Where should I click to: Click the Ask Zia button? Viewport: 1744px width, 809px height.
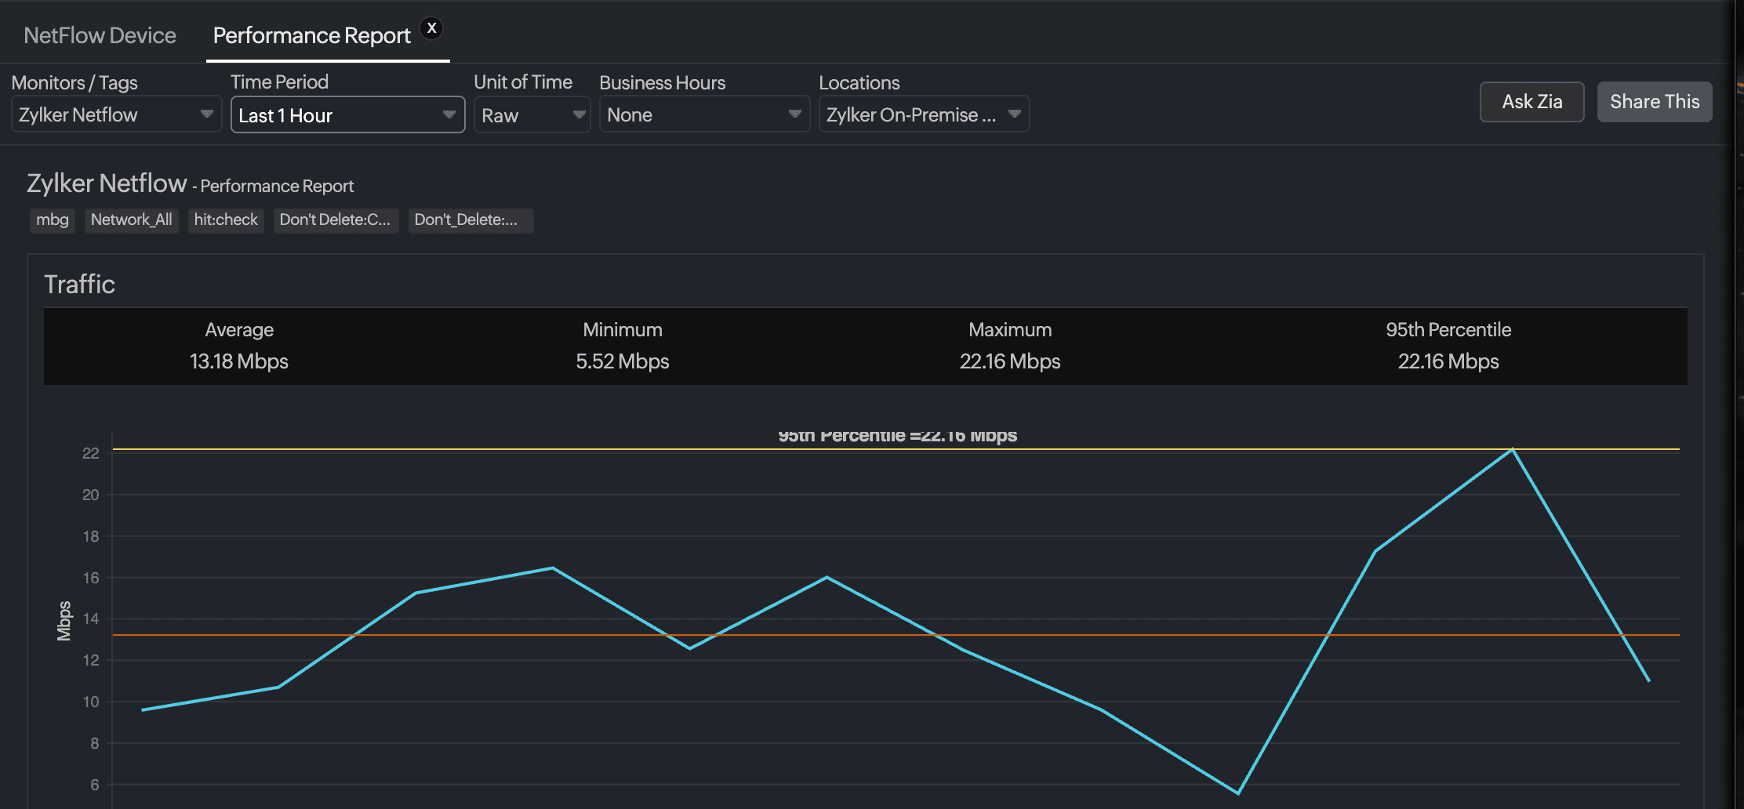(1531, 102)
